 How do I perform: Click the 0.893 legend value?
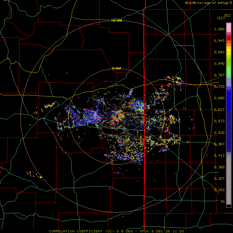tap(219, 52)
